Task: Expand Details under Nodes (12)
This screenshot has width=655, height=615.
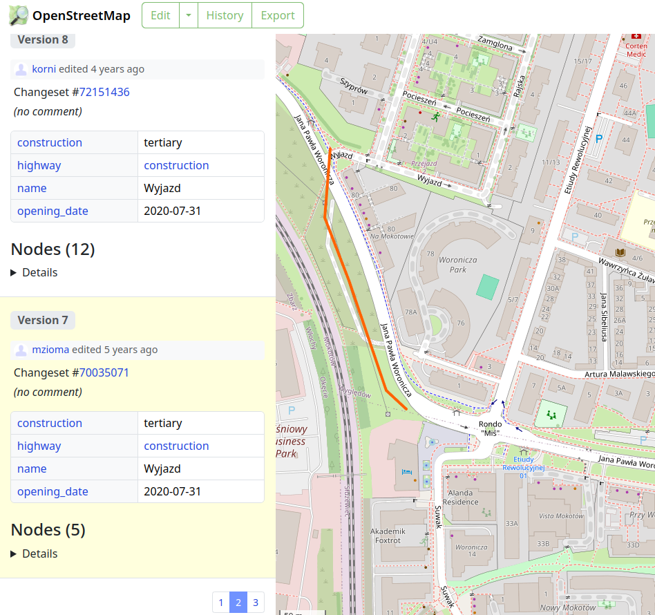Action: click(34, 272)
